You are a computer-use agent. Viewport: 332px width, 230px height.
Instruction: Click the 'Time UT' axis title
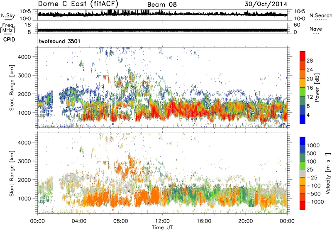pos(162,228)
